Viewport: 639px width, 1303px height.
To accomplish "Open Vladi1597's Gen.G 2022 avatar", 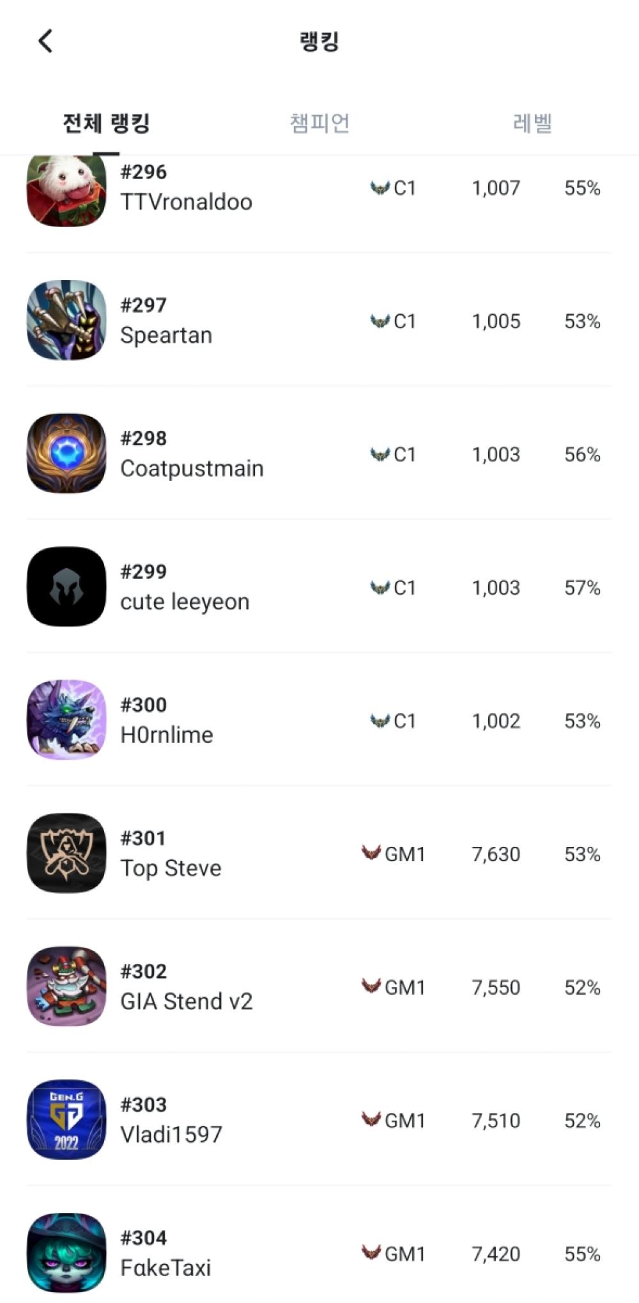I will click(66, 1119).
